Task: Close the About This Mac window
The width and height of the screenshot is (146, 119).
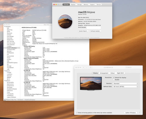Action: click(54, 5)
